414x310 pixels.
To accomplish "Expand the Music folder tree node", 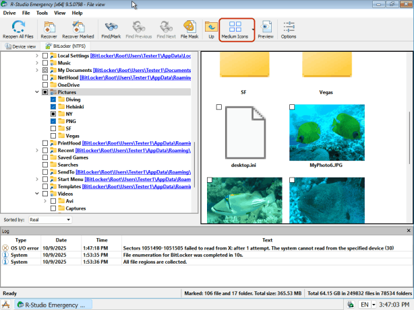I will (37, 63).
